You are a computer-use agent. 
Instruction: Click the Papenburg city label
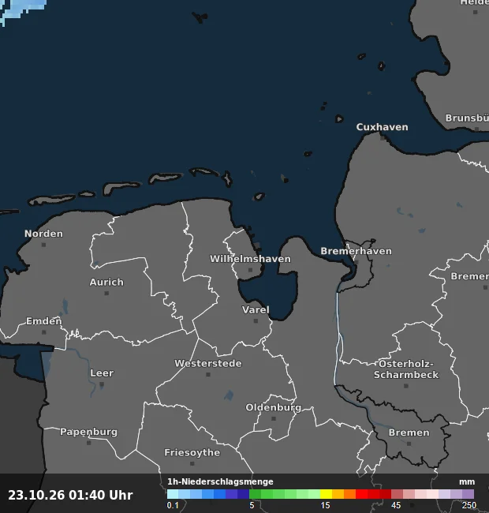[88, 432]
